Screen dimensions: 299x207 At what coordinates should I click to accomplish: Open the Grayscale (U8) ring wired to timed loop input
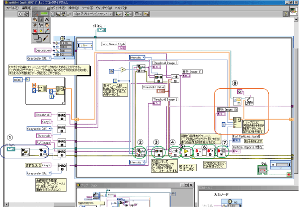(x=39, y=58)
